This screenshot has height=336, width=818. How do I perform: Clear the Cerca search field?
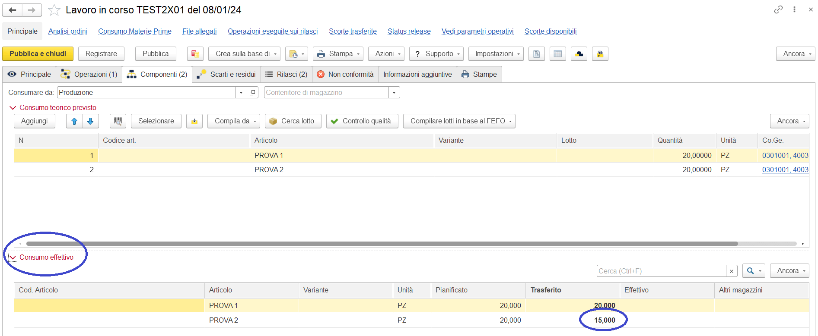tap(732, 271)
